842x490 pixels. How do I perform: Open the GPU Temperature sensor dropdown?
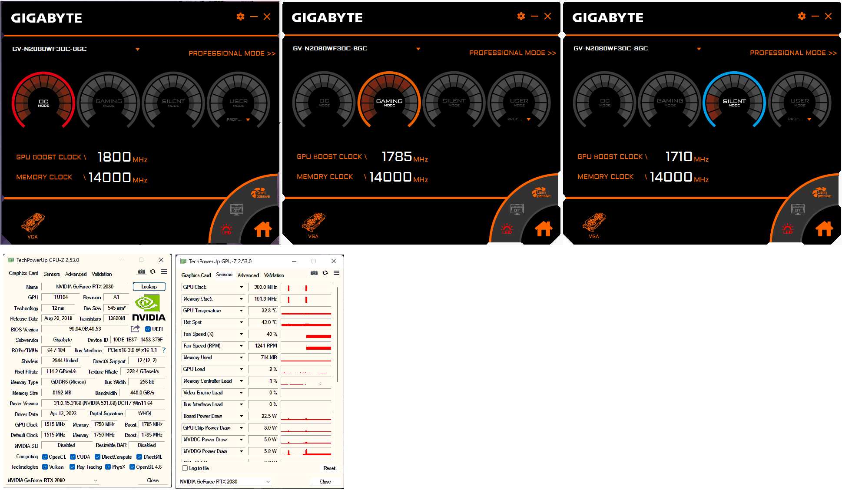tap(241, 311)
